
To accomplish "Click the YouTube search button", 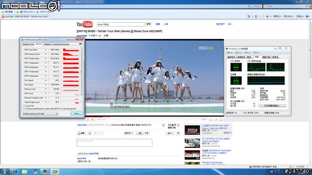I will tap(148, 24).
